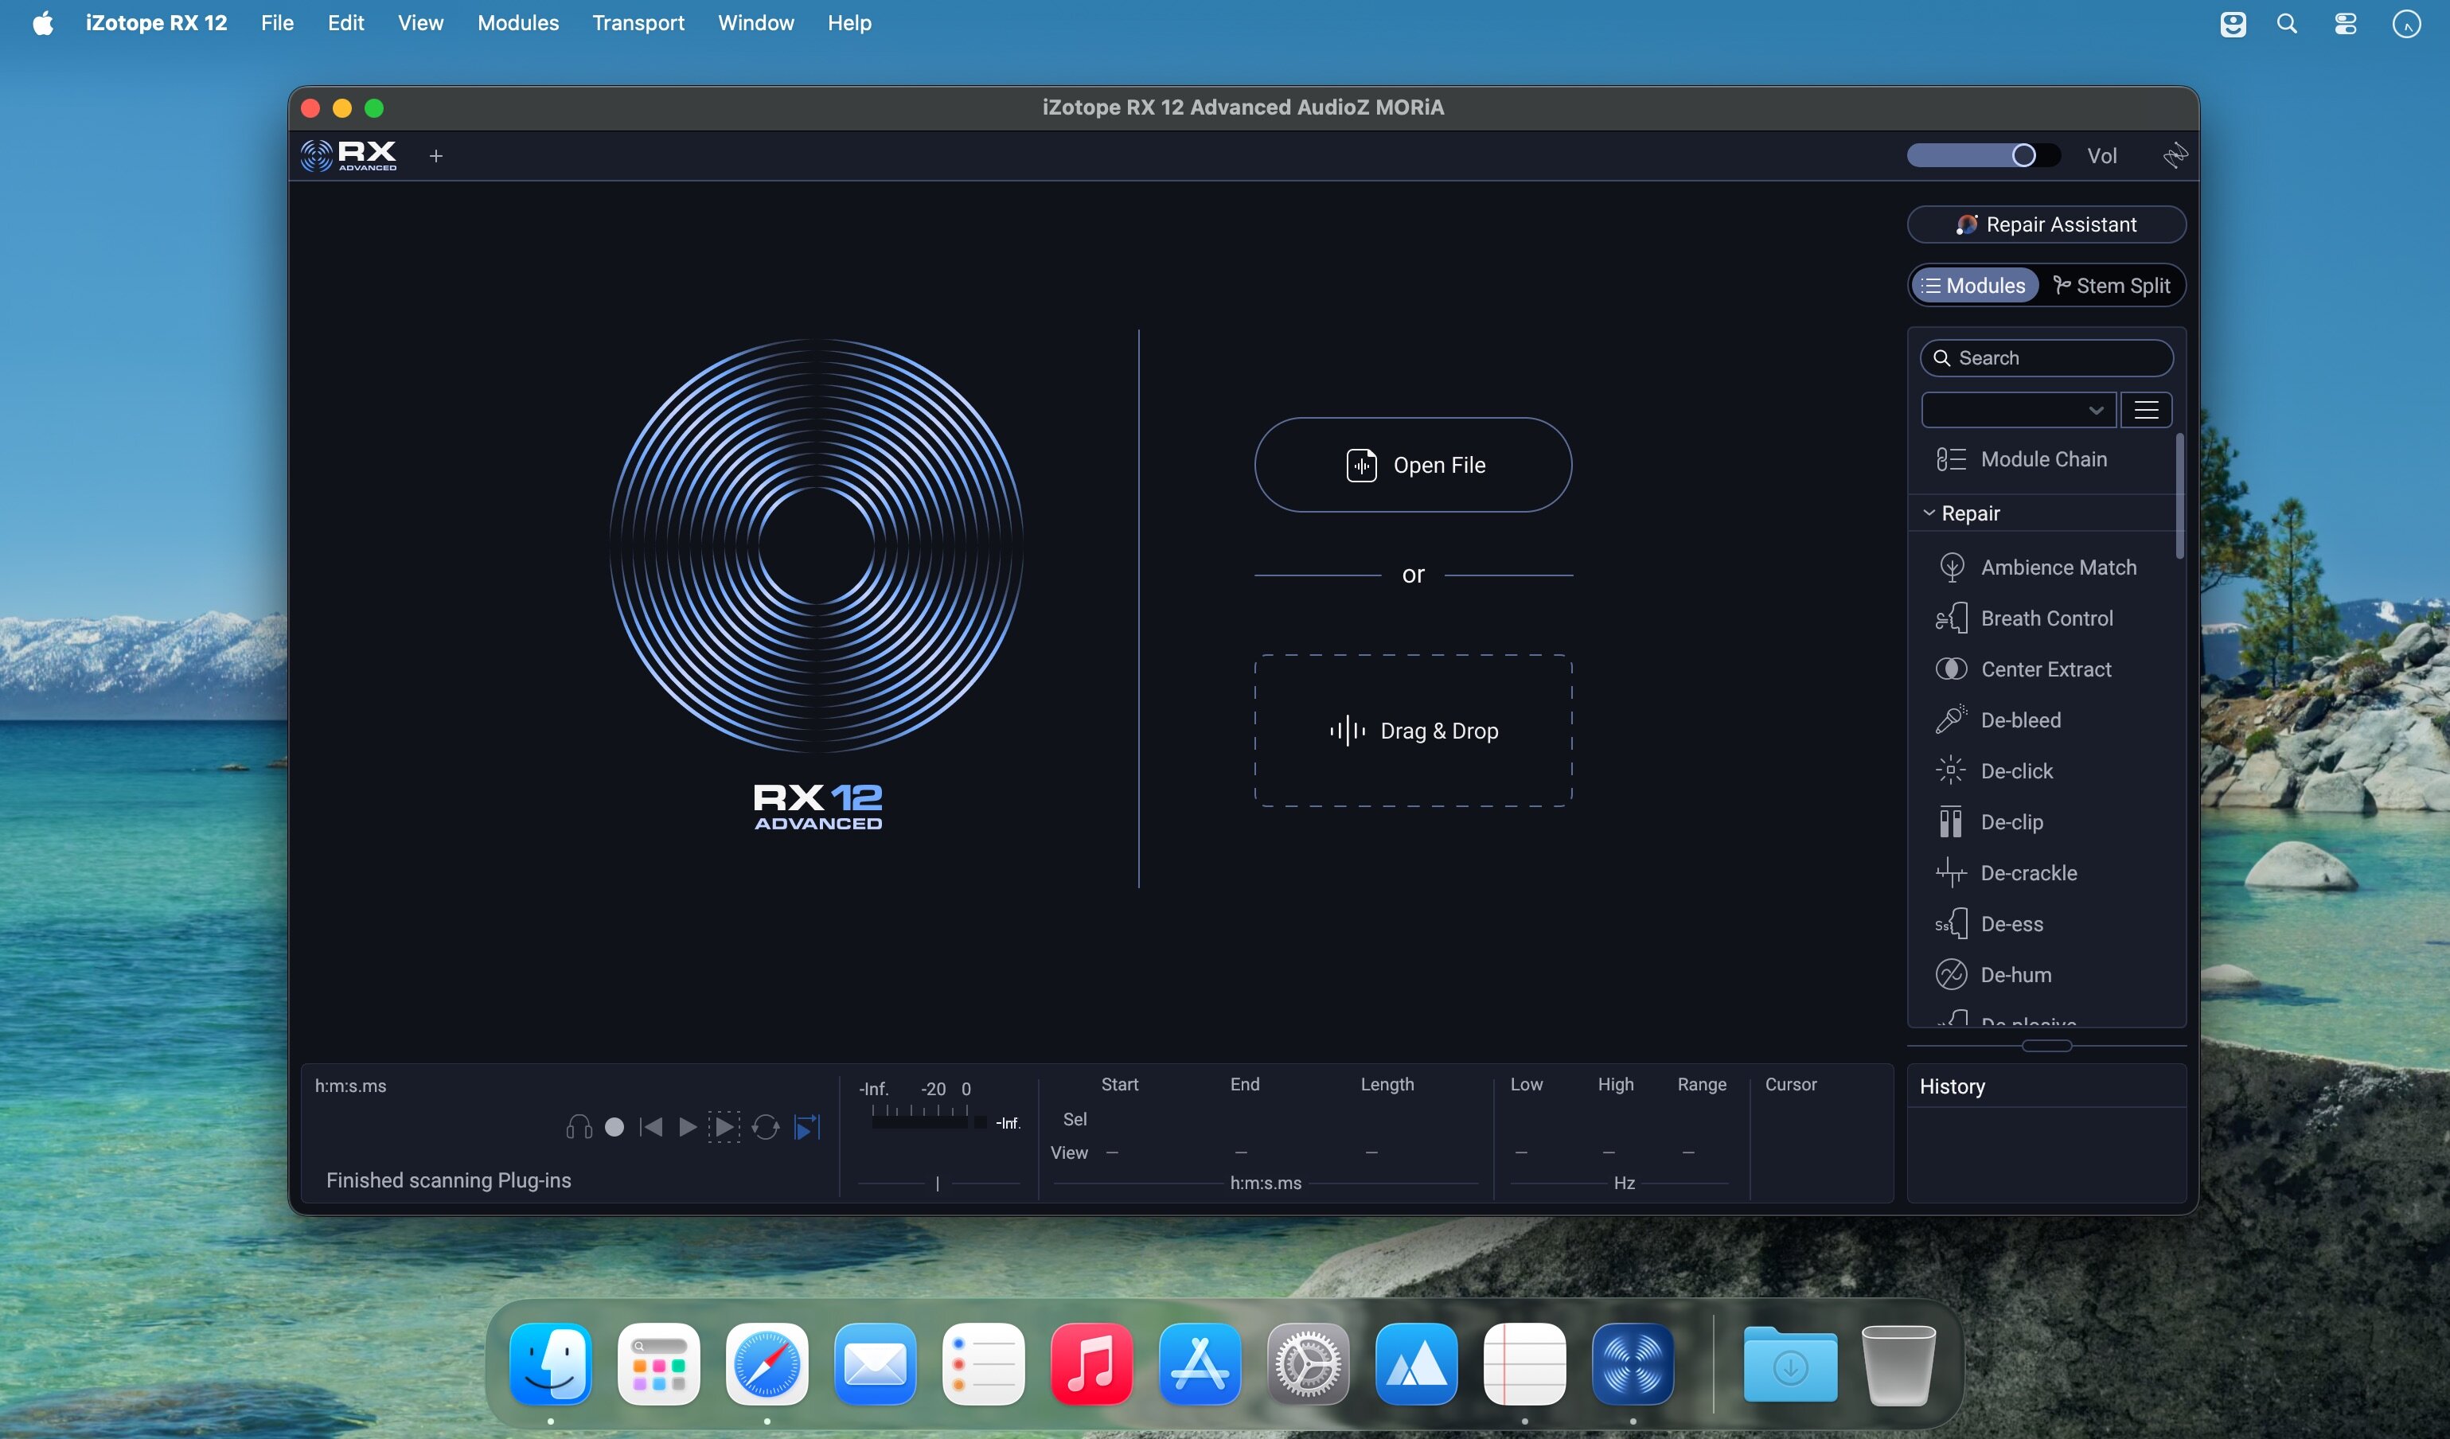
Task: Open System Settings from the Dock
Action: tap(1309, 1363)
